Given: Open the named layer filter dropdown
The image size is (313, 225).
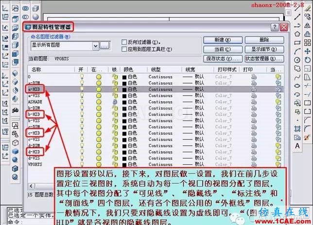Looking at the screenshot, I should point(96,46).
